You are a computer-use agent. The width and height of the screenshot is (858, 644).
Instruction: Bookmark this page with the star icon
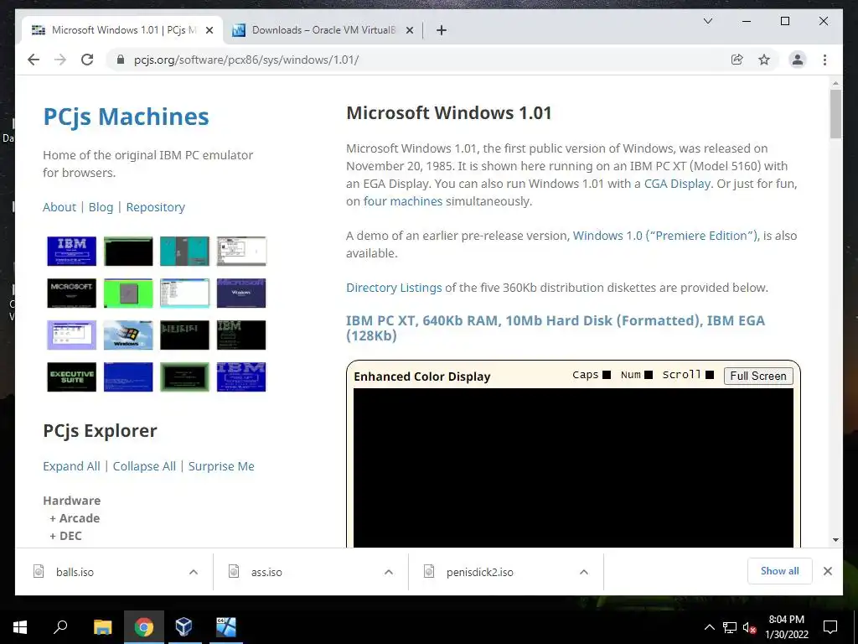[764, 60]
